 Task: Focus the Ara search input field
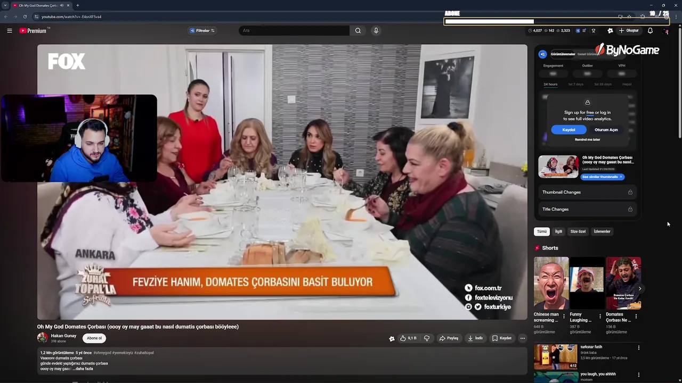[x=294, y=31]
